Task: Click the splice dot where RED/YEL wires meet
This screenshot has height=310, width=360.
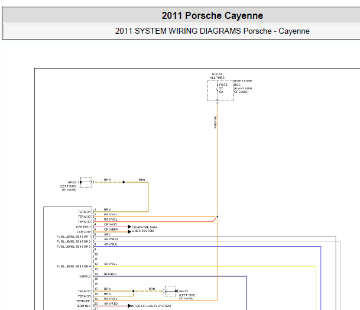Action: [217, 217]
